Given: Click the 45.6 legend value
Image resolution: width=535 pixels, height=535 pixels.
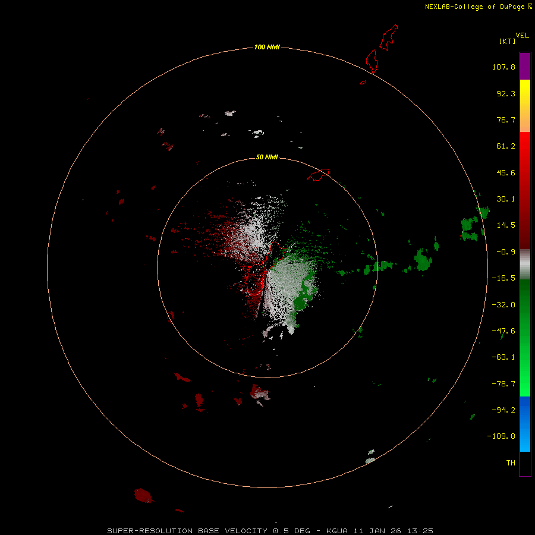Looking at the screenshot, I should pyautogui.click(x=506, y=172).
